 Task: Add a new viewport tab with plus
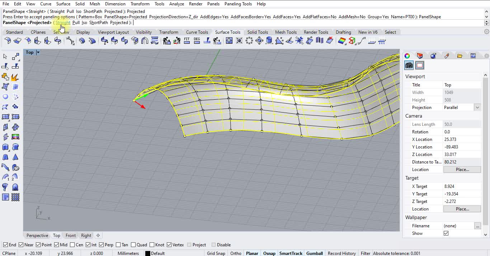coord(98,236)
